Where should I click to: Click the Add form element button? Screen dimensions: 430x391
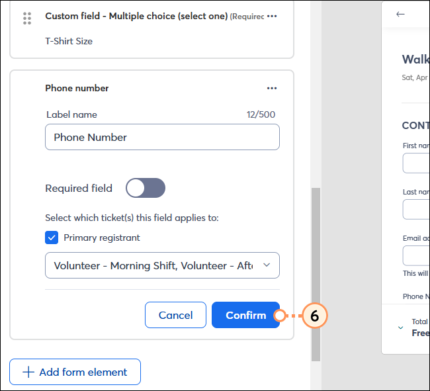(x=75, y=372)
